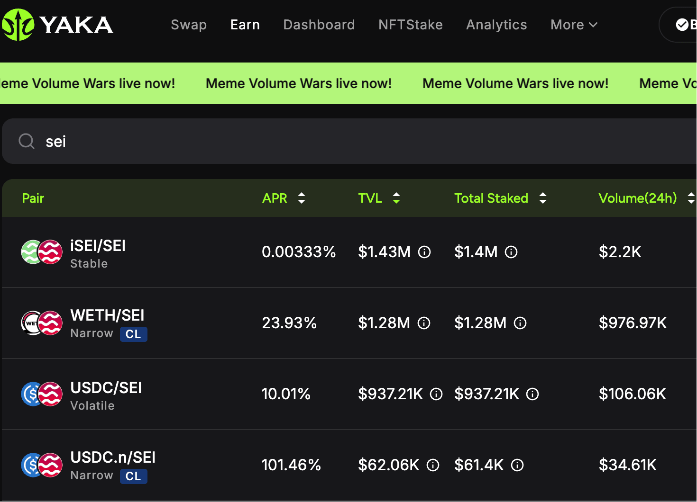Click the Narrow label under WETH/SEI
The width and height of the screenshot is (697, 502).
[92, 333]
